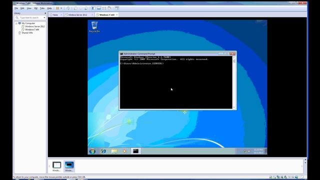
Task: Open the Help menu
Action: (49, 8)
